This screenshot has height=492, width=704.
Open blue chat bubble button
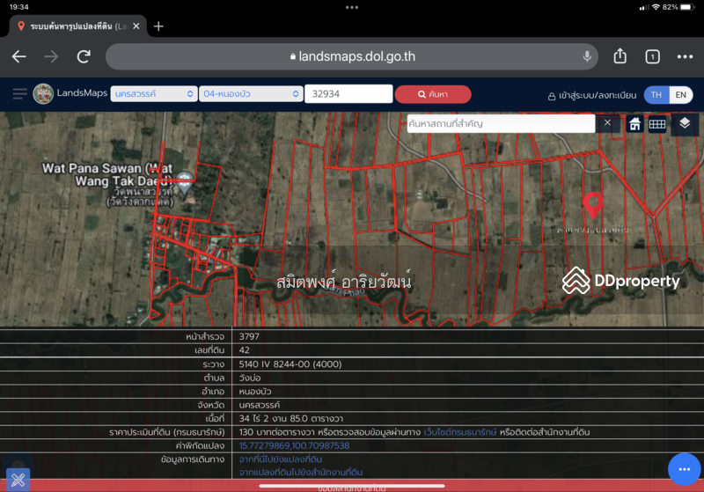(685, 469)
